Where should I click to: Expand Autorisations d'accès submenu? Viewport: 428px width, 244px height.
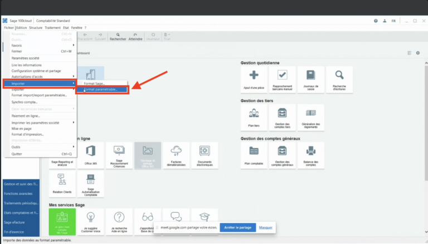(40, 77)
